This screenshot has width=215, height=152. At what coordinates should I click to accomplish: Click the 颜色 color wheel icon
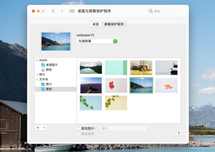click(x=43, y=70)
